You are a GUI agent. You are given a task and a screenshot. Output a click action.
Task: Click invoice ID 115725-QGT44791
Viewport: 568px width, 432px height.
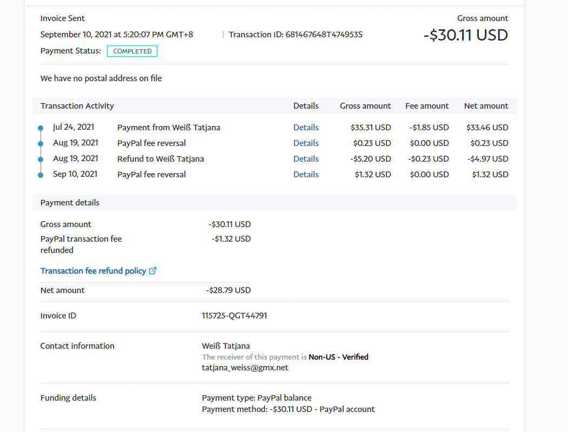pos(234,316)
